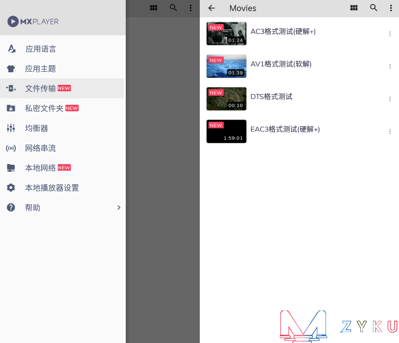Open AV1格式测试 video thumbnail
Image resolution: width=399 pixels, height=343 pixels.
[226, 66]
